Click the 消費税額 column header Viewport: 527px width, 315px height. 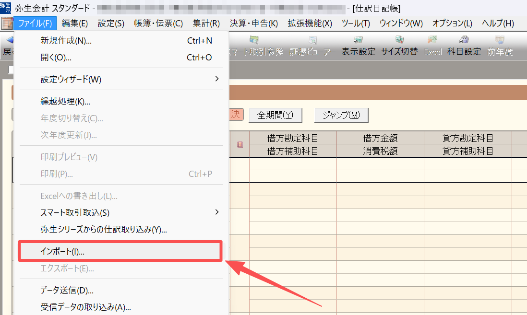(380, 151)
